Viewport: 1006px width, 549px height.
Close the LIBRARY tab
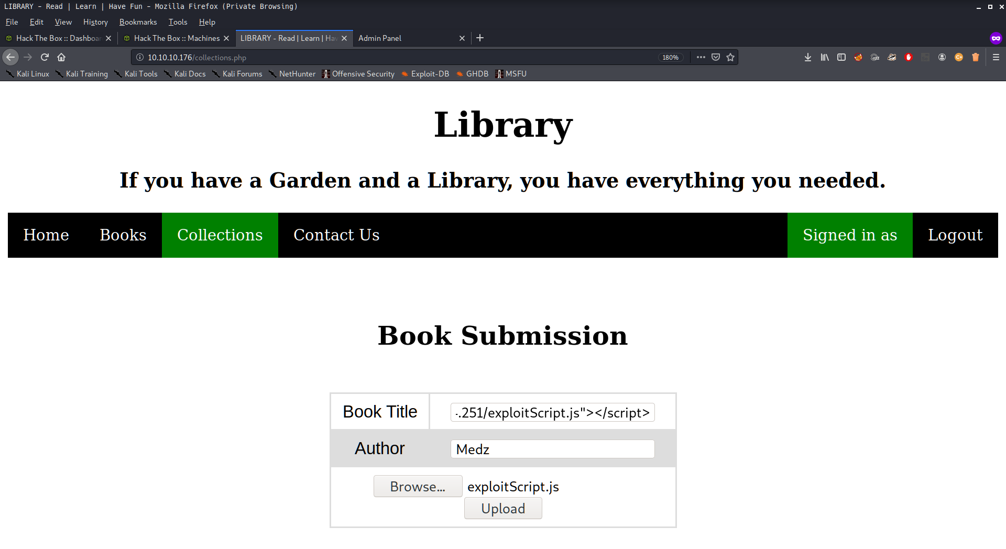[x=344, y=38]
